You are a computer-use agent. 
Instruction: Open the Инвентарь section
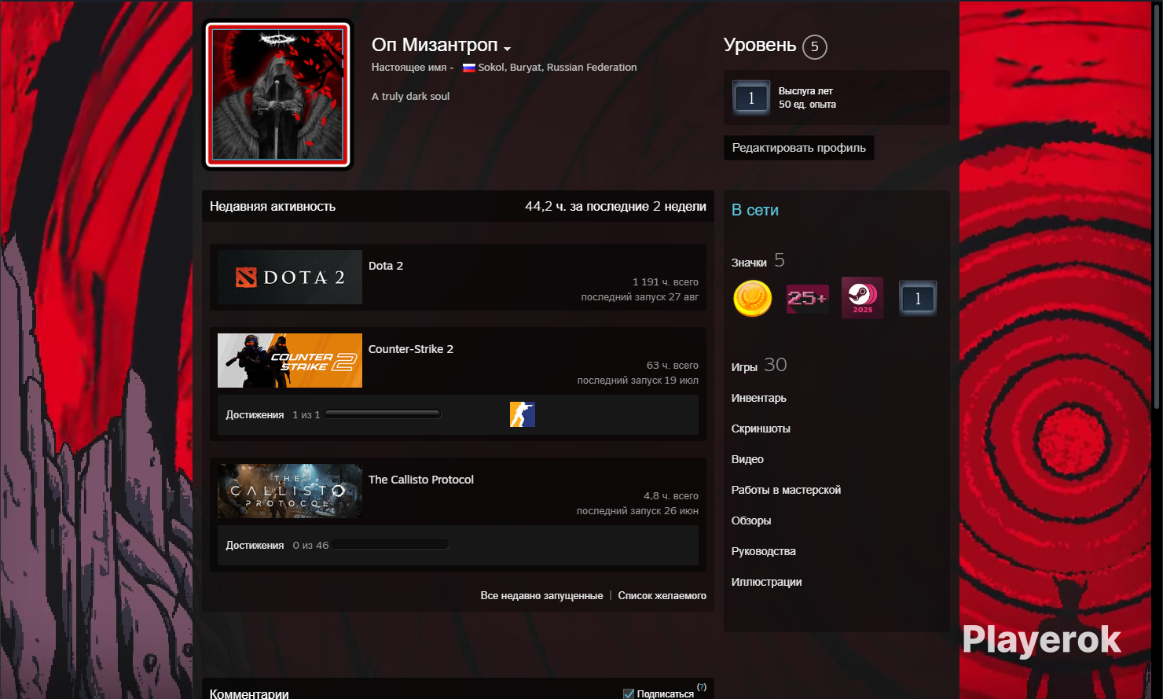point(759,398)
